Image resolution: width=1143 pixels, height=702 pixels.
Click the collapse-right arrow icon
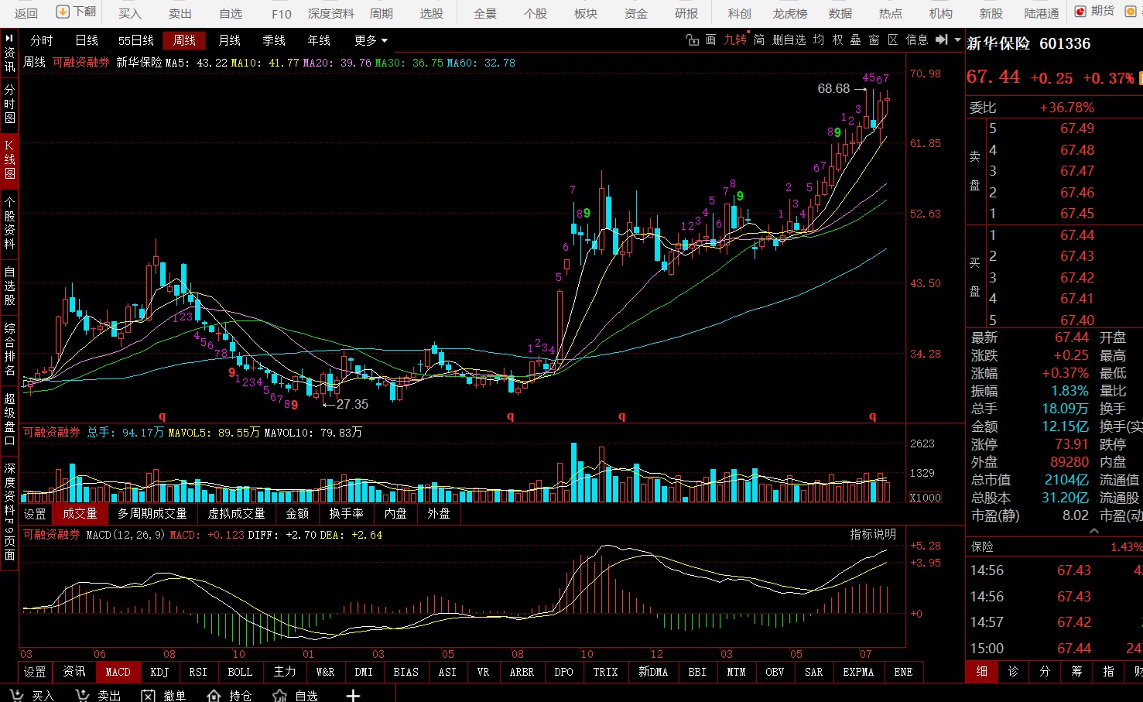pos(942,39)
